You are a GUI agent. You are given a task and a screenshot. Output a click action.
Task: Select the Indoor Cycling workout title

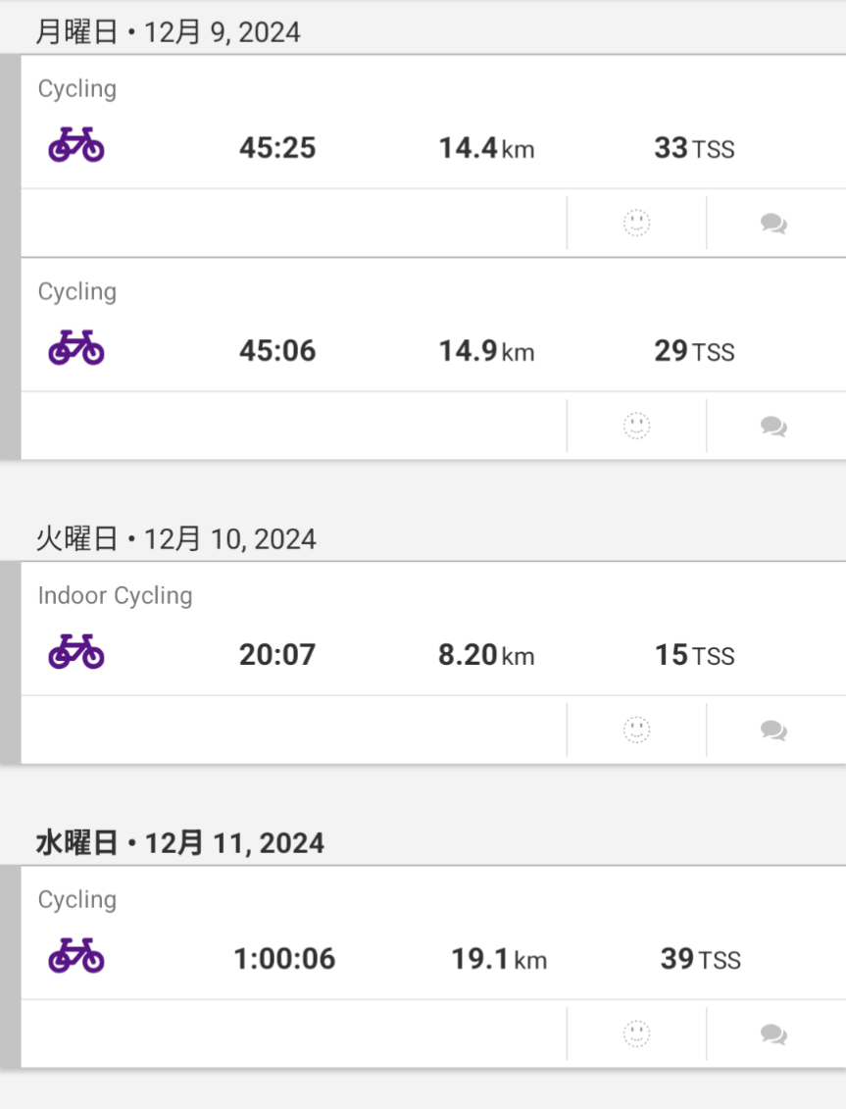point(115,595)
